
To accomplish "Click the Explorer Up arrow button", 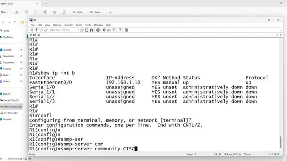I will click(x=15, y=22).
